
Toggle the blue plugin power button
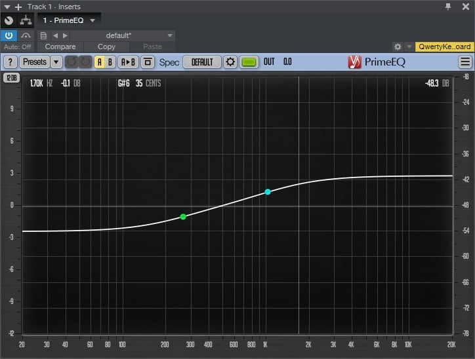tap(9, 35)
